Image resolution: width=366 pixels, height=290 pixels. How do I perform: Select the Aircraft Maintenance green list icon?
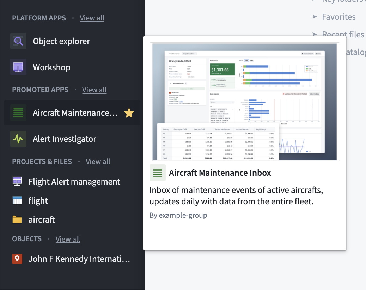[x=18, y=113]
